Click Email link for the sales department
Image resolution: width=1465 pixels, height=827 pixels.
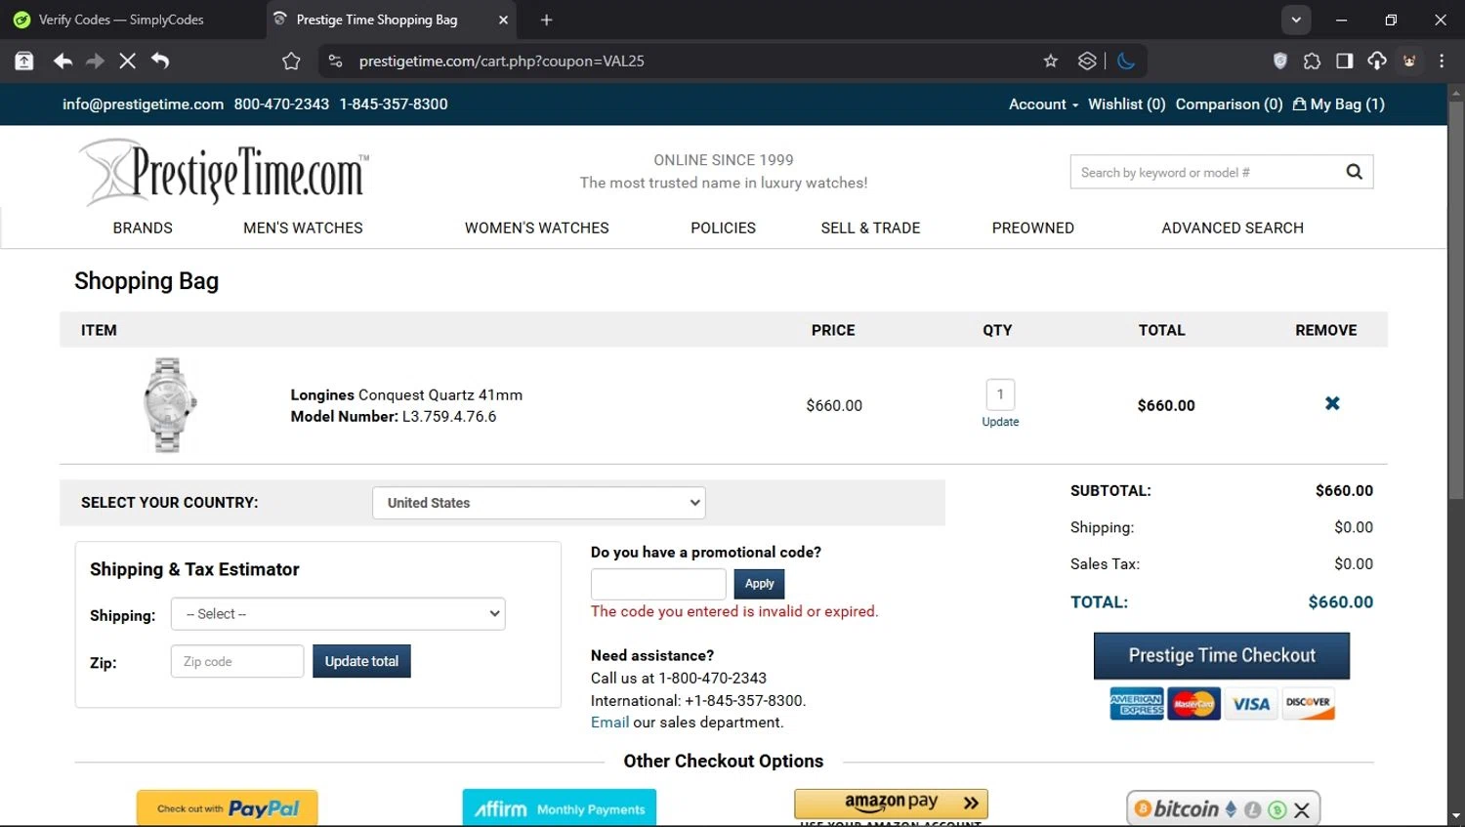[609, 723]
